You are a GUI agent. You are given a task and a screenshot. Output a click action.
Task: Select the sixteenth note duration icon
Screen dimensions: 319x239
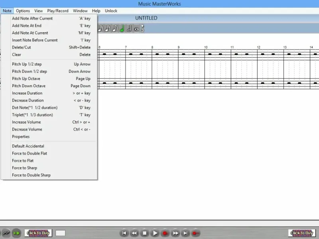[107, 28]
